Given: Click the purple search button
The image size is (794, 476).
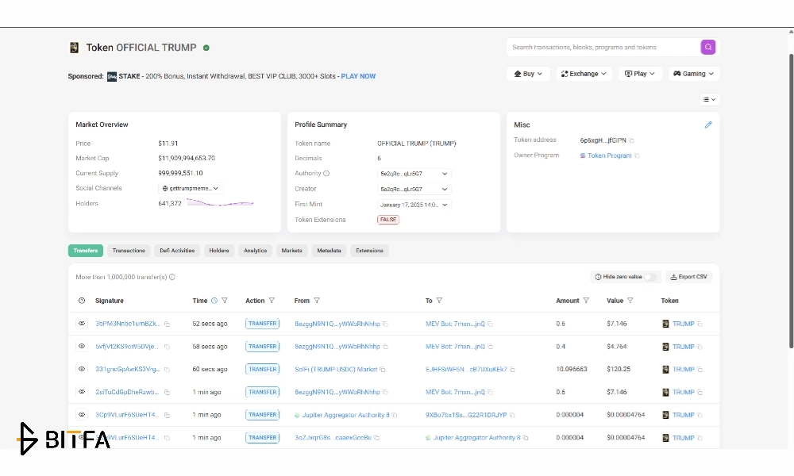Looking at the screenshot, I should point(708,47).
